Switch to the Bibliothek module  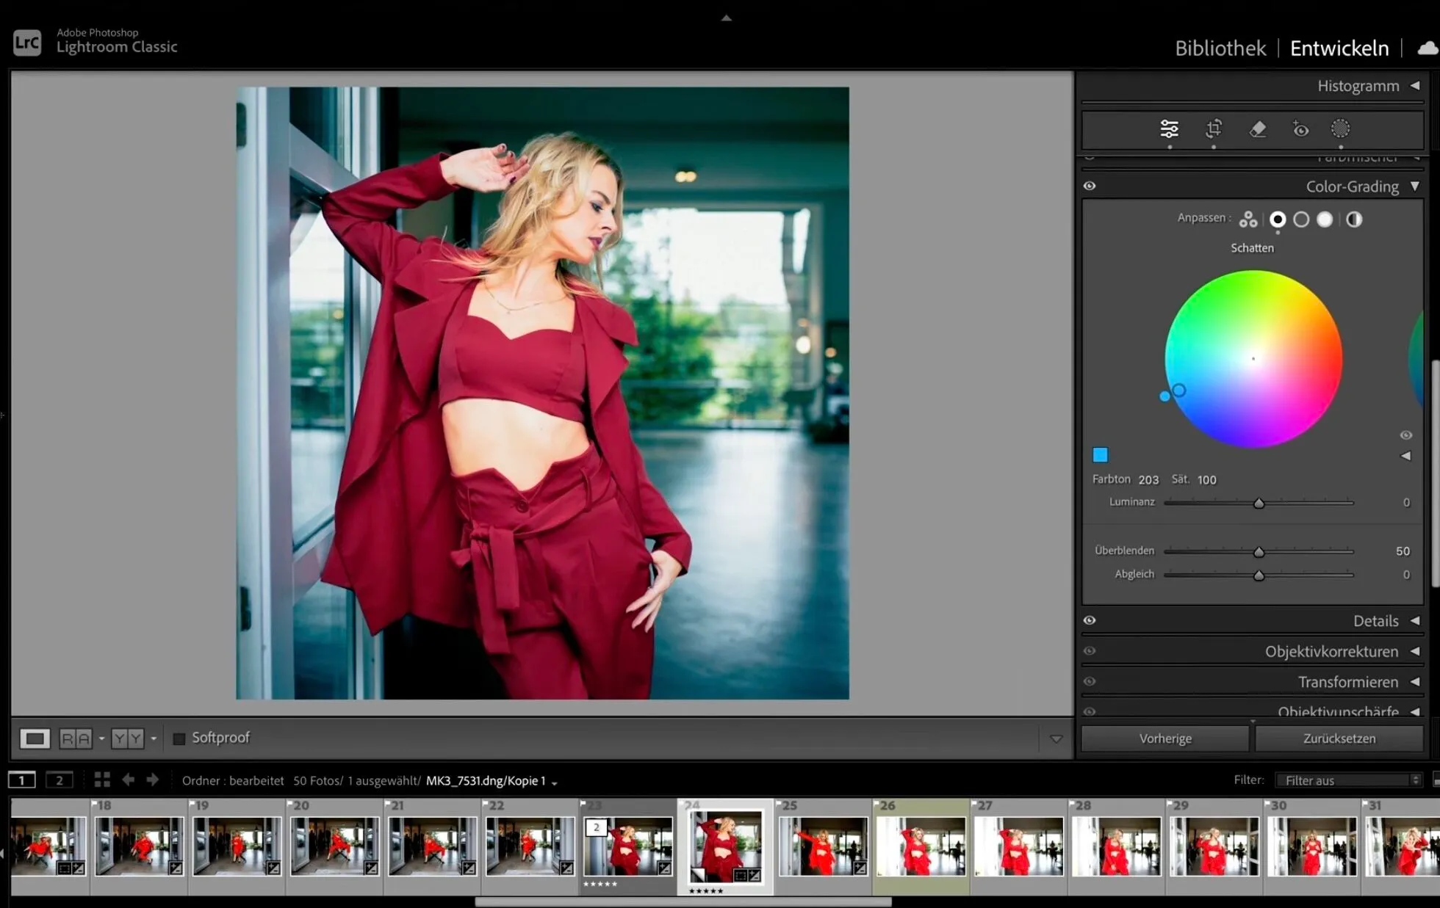pos(1220,48)
